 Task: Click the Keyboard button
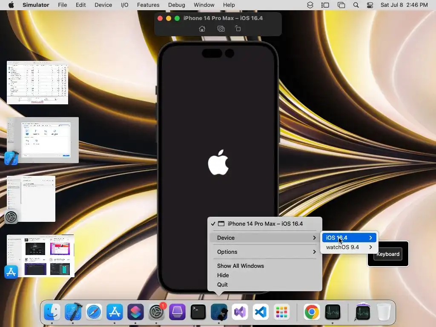(x=388, y=254)
